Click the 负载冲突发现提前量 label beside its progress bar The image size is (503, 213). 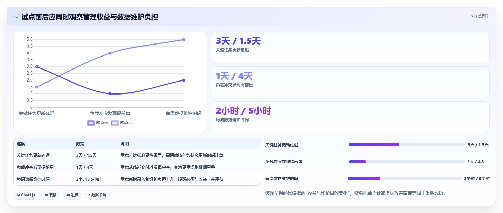tap(284, 162)
